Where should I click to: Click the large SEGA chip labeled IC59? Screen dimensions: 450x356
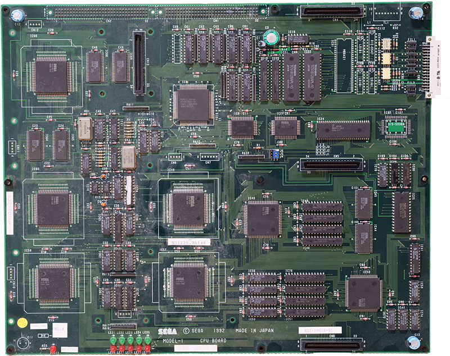(55, 283)
